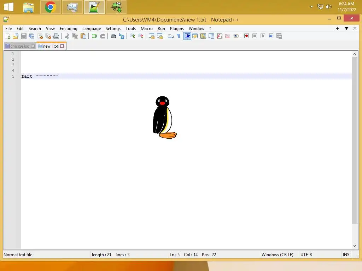Viewport: 362px width, 271px height.
Task: Toggle Word wrap toolbar icon
Action: (171, 36)
